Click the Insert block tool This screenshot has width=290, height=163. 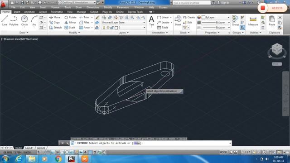(x=178, y=21)
